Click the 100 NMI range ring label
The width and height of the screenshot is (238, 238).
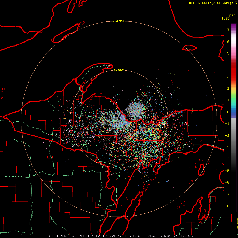click(119, 21)
